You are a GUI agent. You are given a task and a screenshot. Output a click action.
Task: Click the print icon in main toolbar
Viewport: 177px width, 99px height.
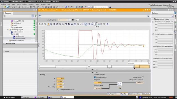click(x=19, y=7)
